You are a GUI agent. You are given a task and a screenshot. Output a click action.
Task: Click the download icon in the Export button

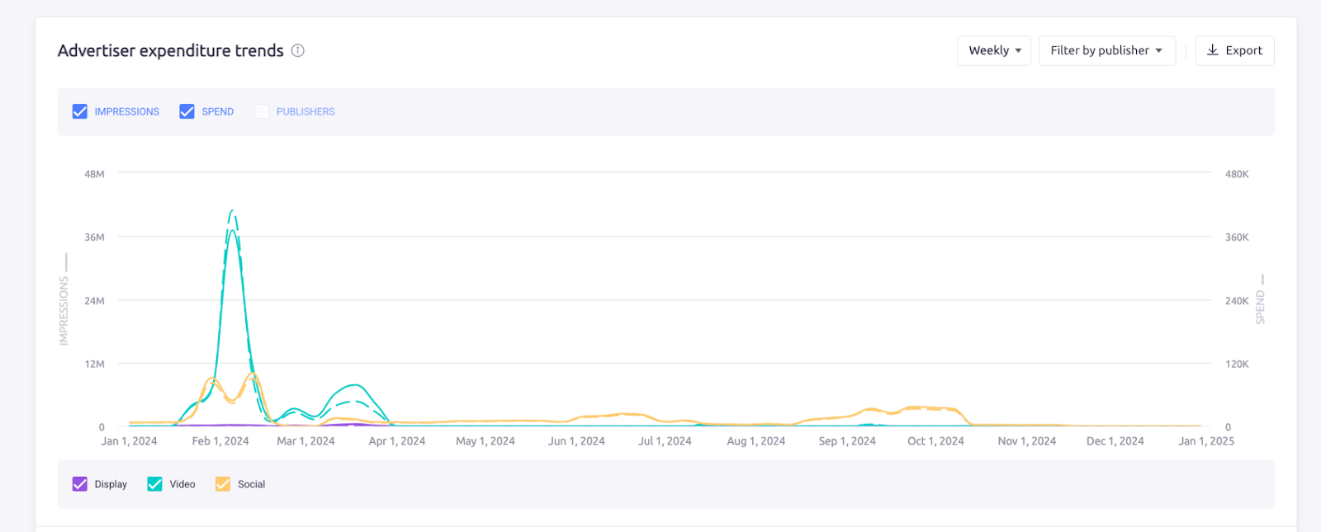pos(1213,50)
